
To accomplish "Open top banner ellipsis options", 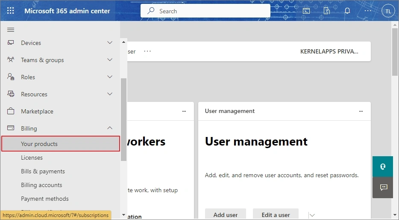I will click(147, 51).
